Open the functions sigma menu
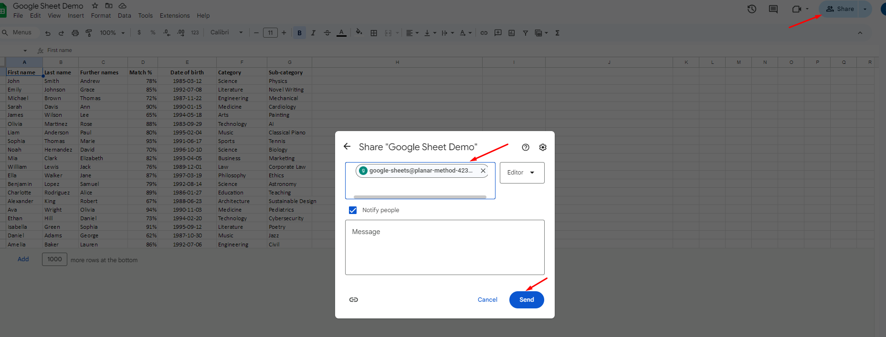 (x=557, y=33)
